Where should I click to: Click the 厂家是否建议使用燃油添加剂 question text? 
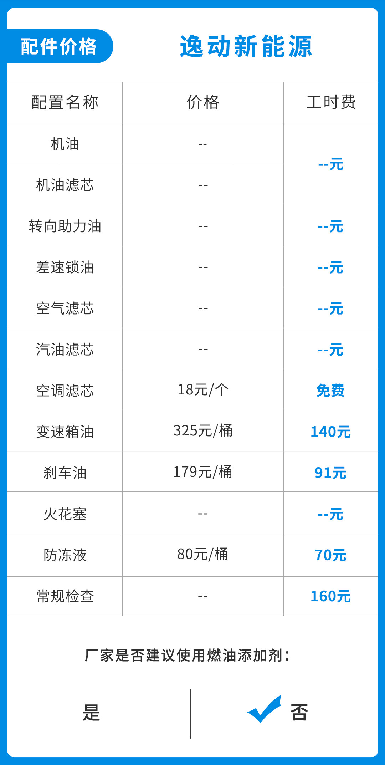(x=187, y=656)
